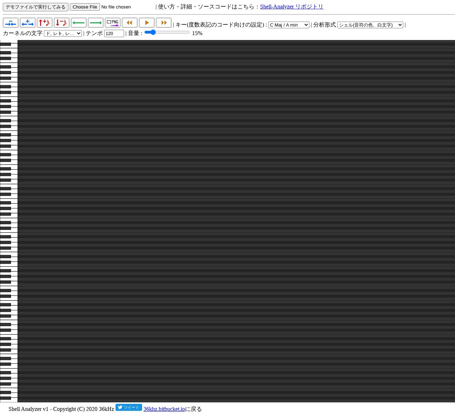455x413 pixels.
Task: Click the orange rewind button
Action: (130, 23)
